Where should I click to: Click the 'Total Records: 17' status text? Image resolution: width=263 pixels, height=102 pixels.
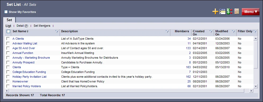[52, 95]
